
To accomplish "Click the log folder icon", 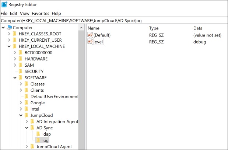I will click(x=38, y=140).
